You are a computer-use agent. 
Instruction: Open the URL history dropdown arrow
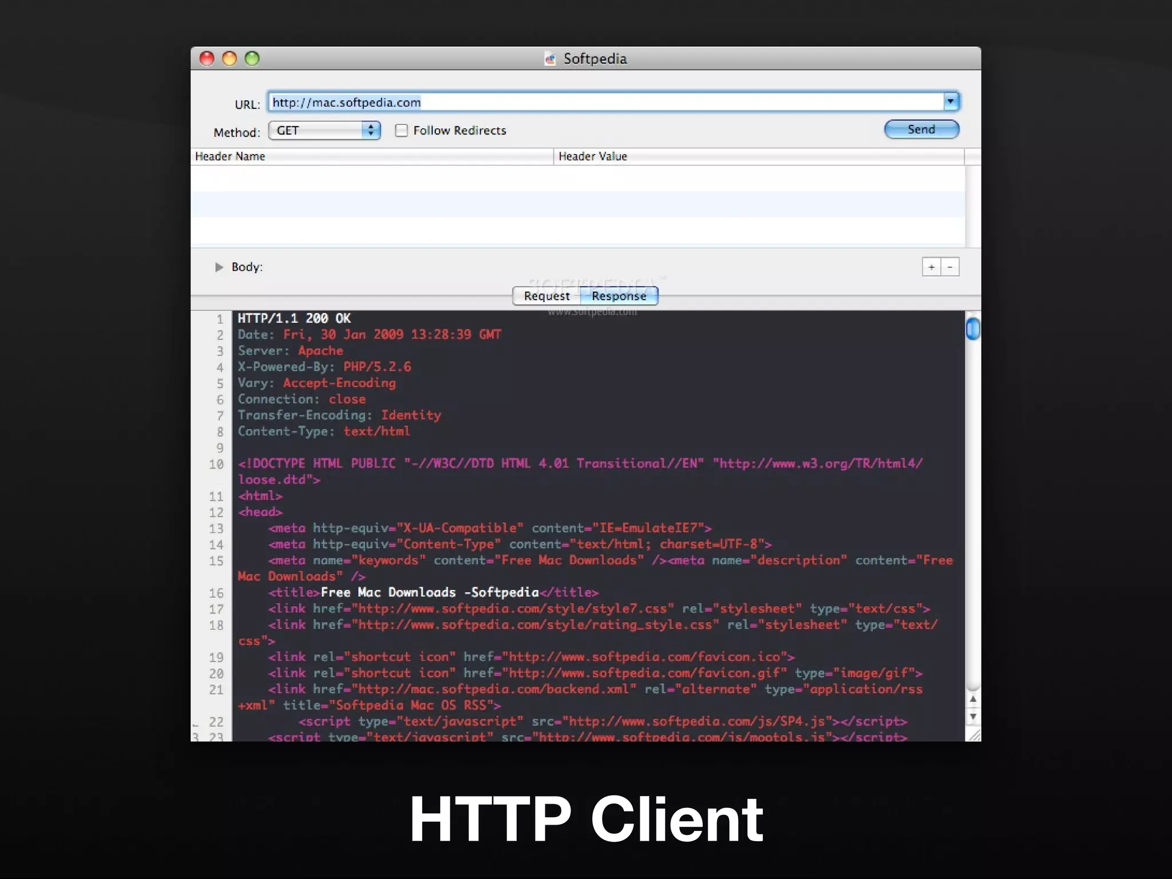point(951,101)
